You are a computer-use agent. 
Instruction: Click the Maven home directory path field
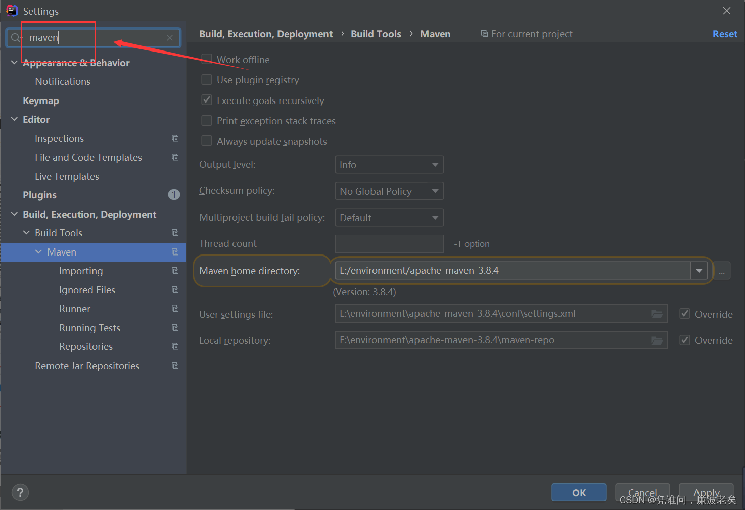click(513, 271)
